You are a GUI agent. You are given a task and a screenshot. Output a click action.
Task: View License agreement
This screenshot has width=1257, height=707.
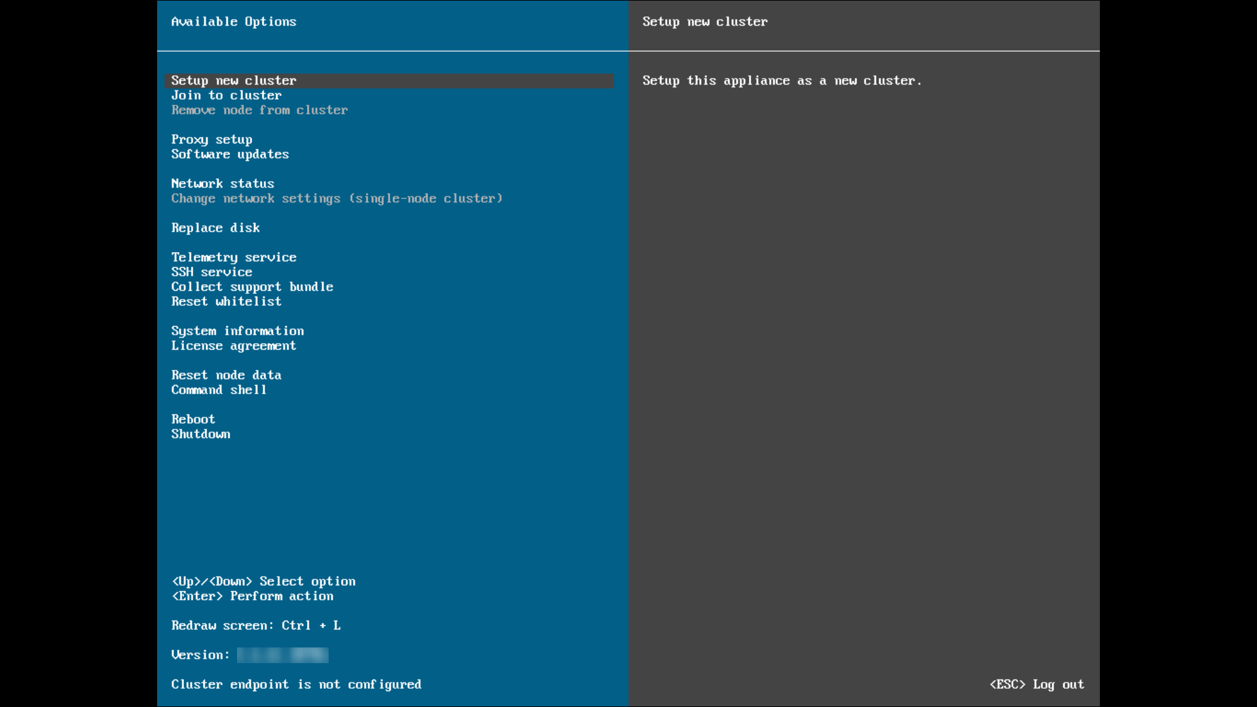(x=234, y=346)
